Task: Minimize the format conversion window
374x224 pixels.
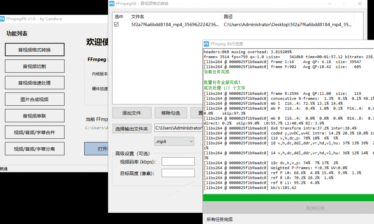Action: [x=330, y=4]
